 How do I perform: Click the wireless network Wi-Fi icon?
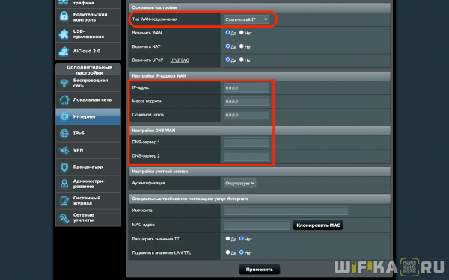tap(64, 83)
